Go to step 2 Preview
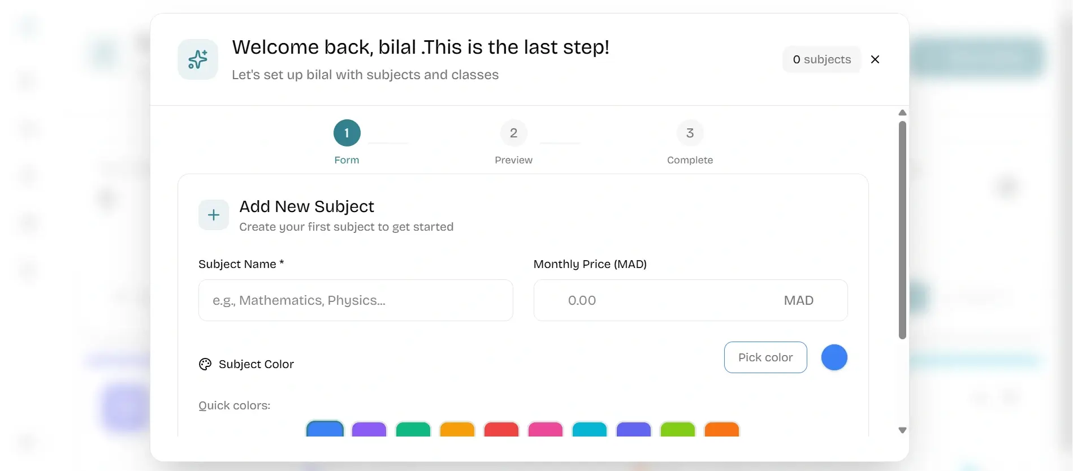 tap(513, 132)
